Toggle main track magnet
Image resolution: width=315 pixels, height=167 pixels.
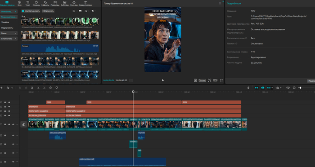coord(256,88)
